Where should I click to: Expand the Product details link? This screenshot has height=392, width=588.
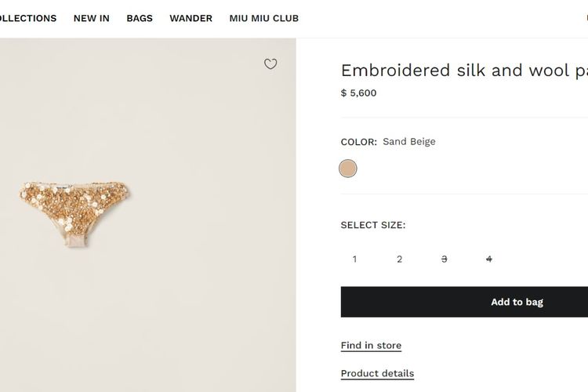coord(377,373)
